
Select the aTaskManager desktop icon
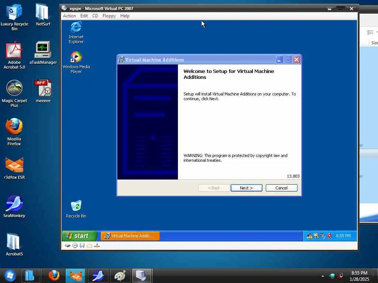coord(43,53)
